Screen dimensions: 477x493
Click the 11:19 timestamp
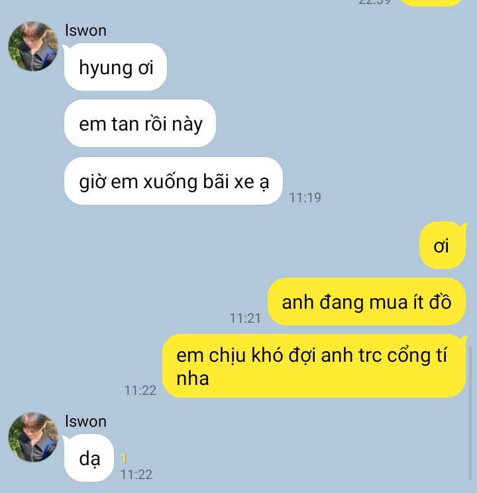(305, 197)
